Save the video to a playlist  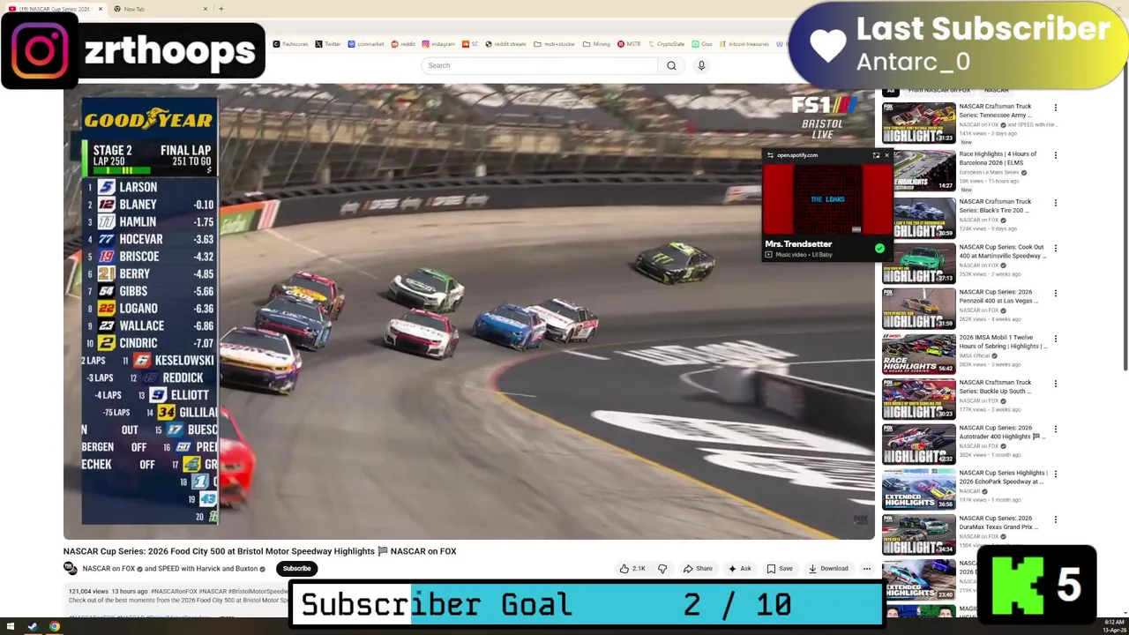pyautogui.click(x=779, y=569)
